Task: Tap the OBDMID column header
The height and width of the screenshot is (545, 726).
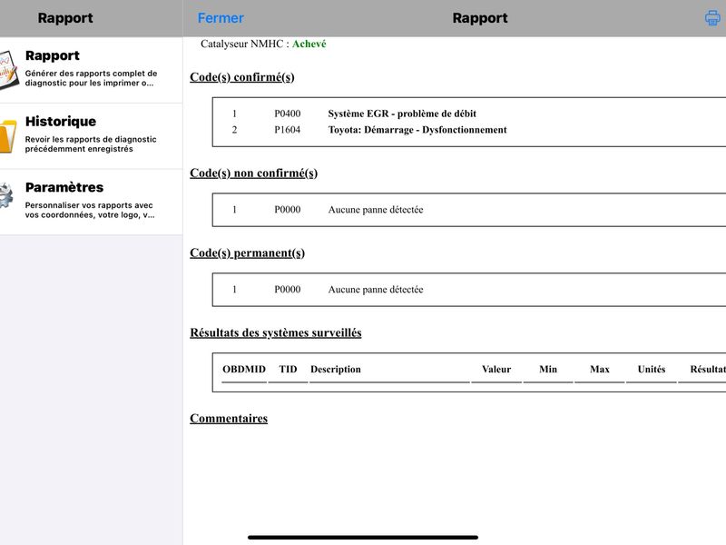Action: click(244, 370)
